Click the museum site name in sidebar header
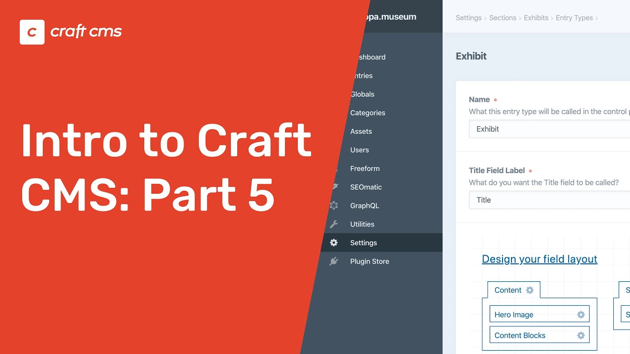The height and width of the screenshot is (354, 630). point(391,17)
